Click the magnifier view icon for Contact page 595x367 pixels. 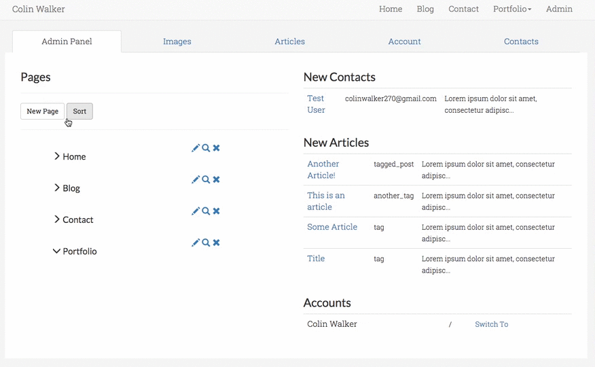pyautogui.click(x=206, y=211)
